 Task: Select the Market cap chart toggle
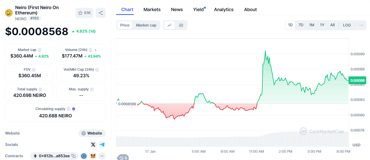[x=146, y=25]
